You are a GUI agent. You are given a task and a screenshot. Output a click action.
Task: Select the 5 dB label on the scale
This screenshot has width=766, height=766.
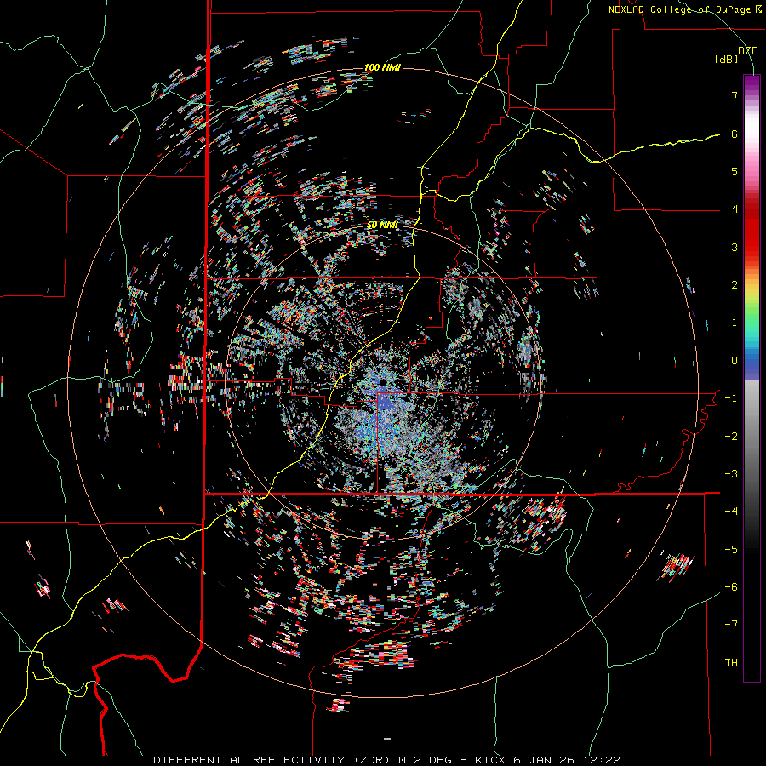coord(735,171)
